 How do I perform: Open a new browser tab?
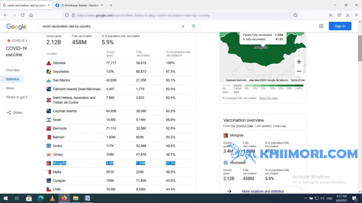coord(111,5)
